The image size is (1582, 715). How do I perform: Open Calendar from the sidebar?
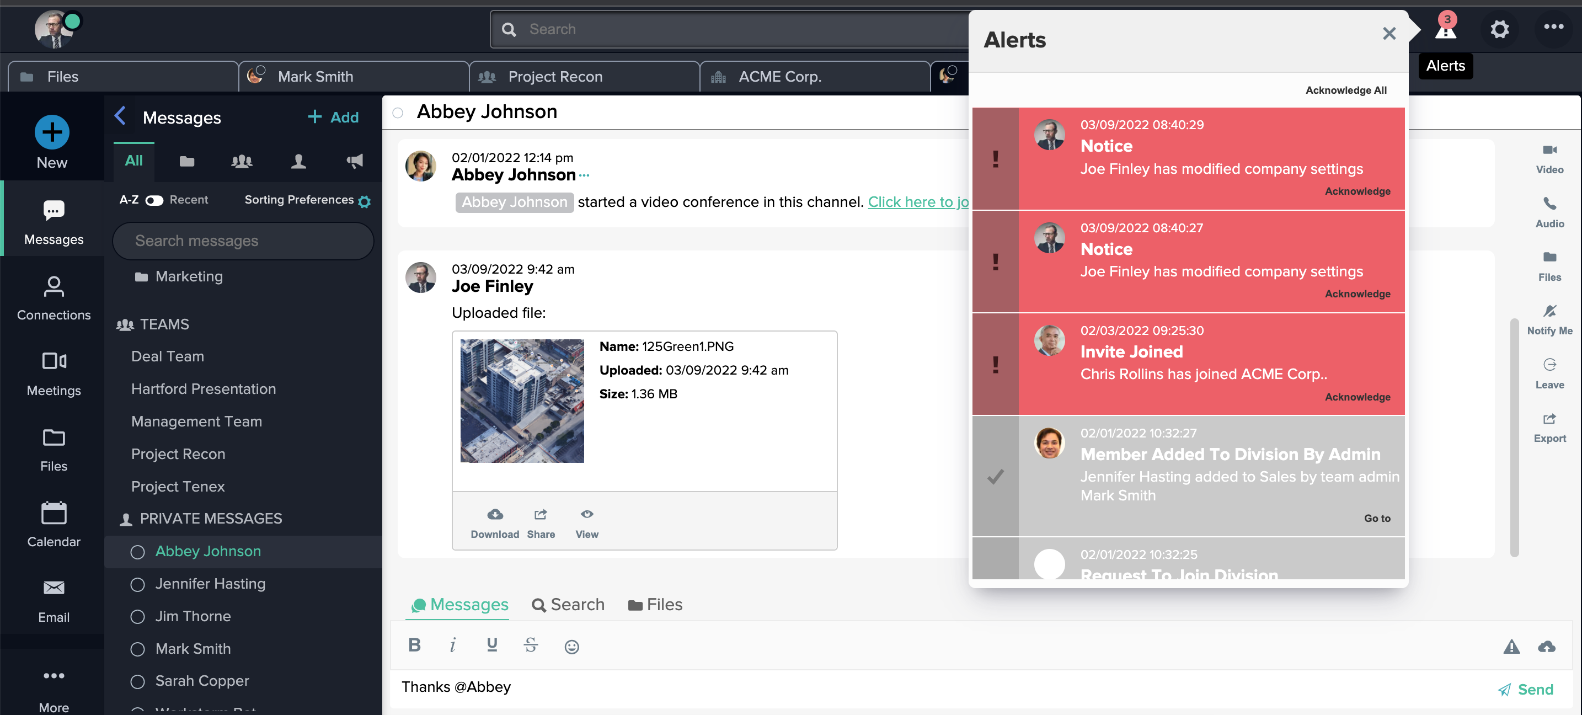[x=54, y=526]
